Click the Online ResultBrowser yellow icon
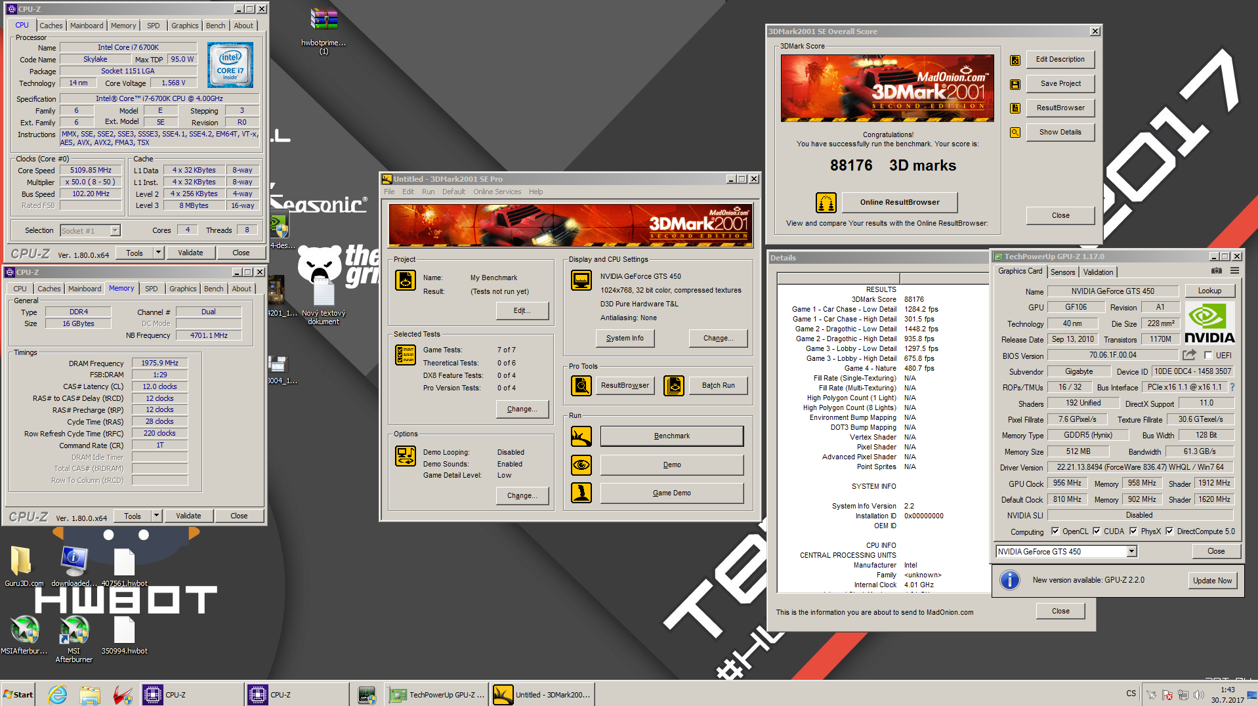 (x=826, y=203)
